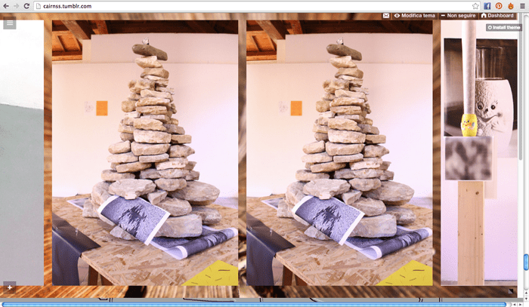The width and height of the screenshot is (529, 307).
Task: Open the owl vase post image
Action: pyautogui.click(x=479, y=153)
